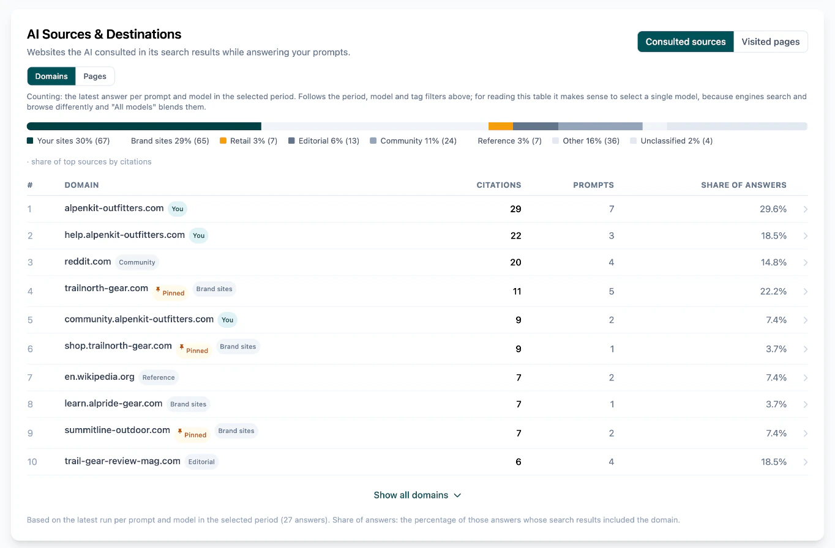The height and width of the screenshot is (548, 835).
Task: Click the Reference tag next to en.wikipedia.org
Action: (159, 377)
